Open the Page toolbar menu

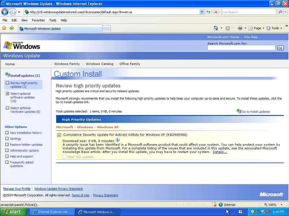pyautogui.click(x=257, y=28)
